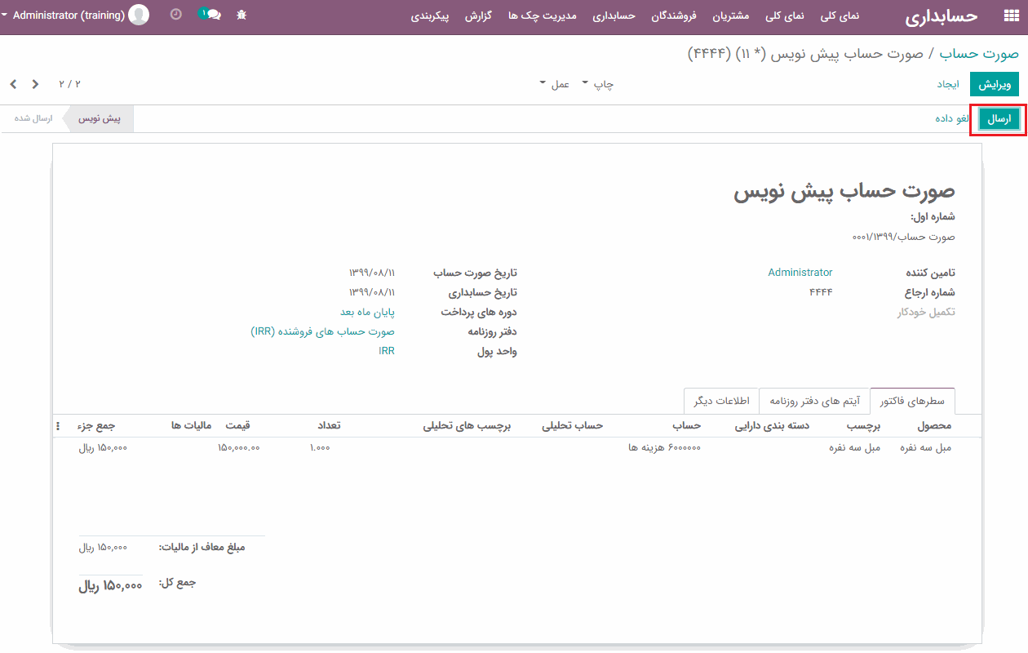Click invoice date value 1399/08/11
This screenshot has width=1028, height=653.
click(372, 273)
